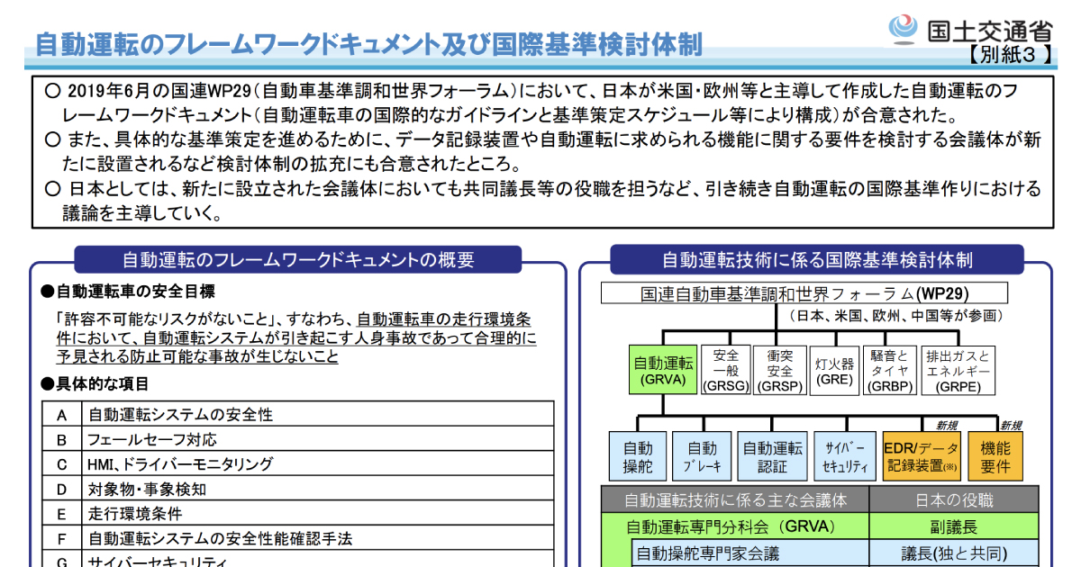Click the MLIT globe logo icon
The width and height of the screenshot is (1081, 567).
[904, 29]
